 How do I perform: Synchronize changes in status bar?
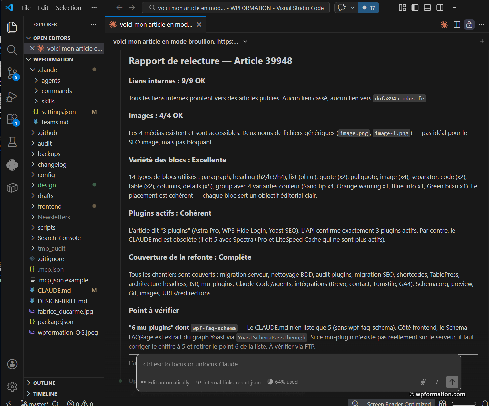tap(55, 403)
